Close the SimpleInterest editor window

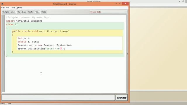pyautogui.click(x=125, y=3)
